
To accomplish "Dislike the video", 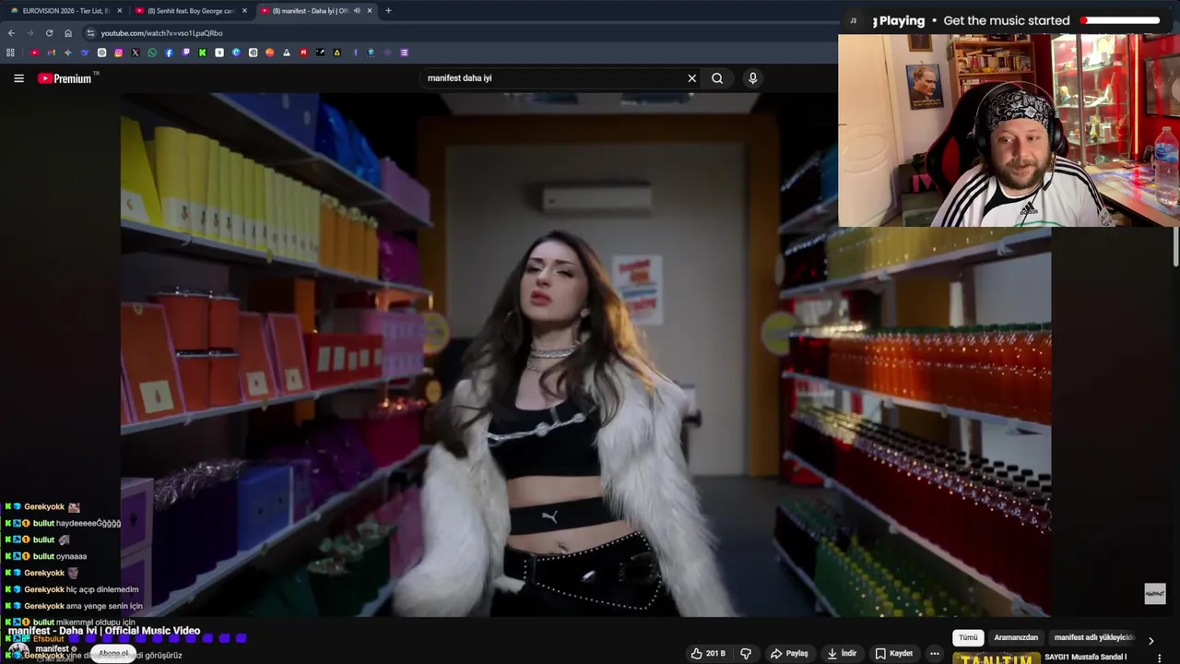I will coord(746,653).
